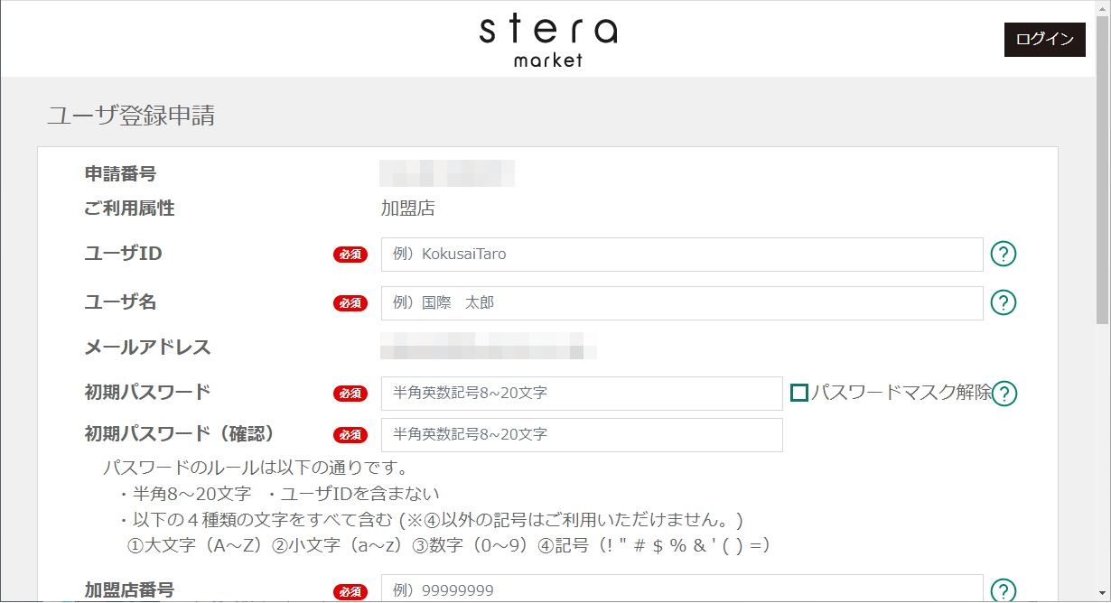The width and height of the screenshot is (1111, 603).
Task: Enable the パスワードマスク解除 checkbox
Action: (798, 393)
